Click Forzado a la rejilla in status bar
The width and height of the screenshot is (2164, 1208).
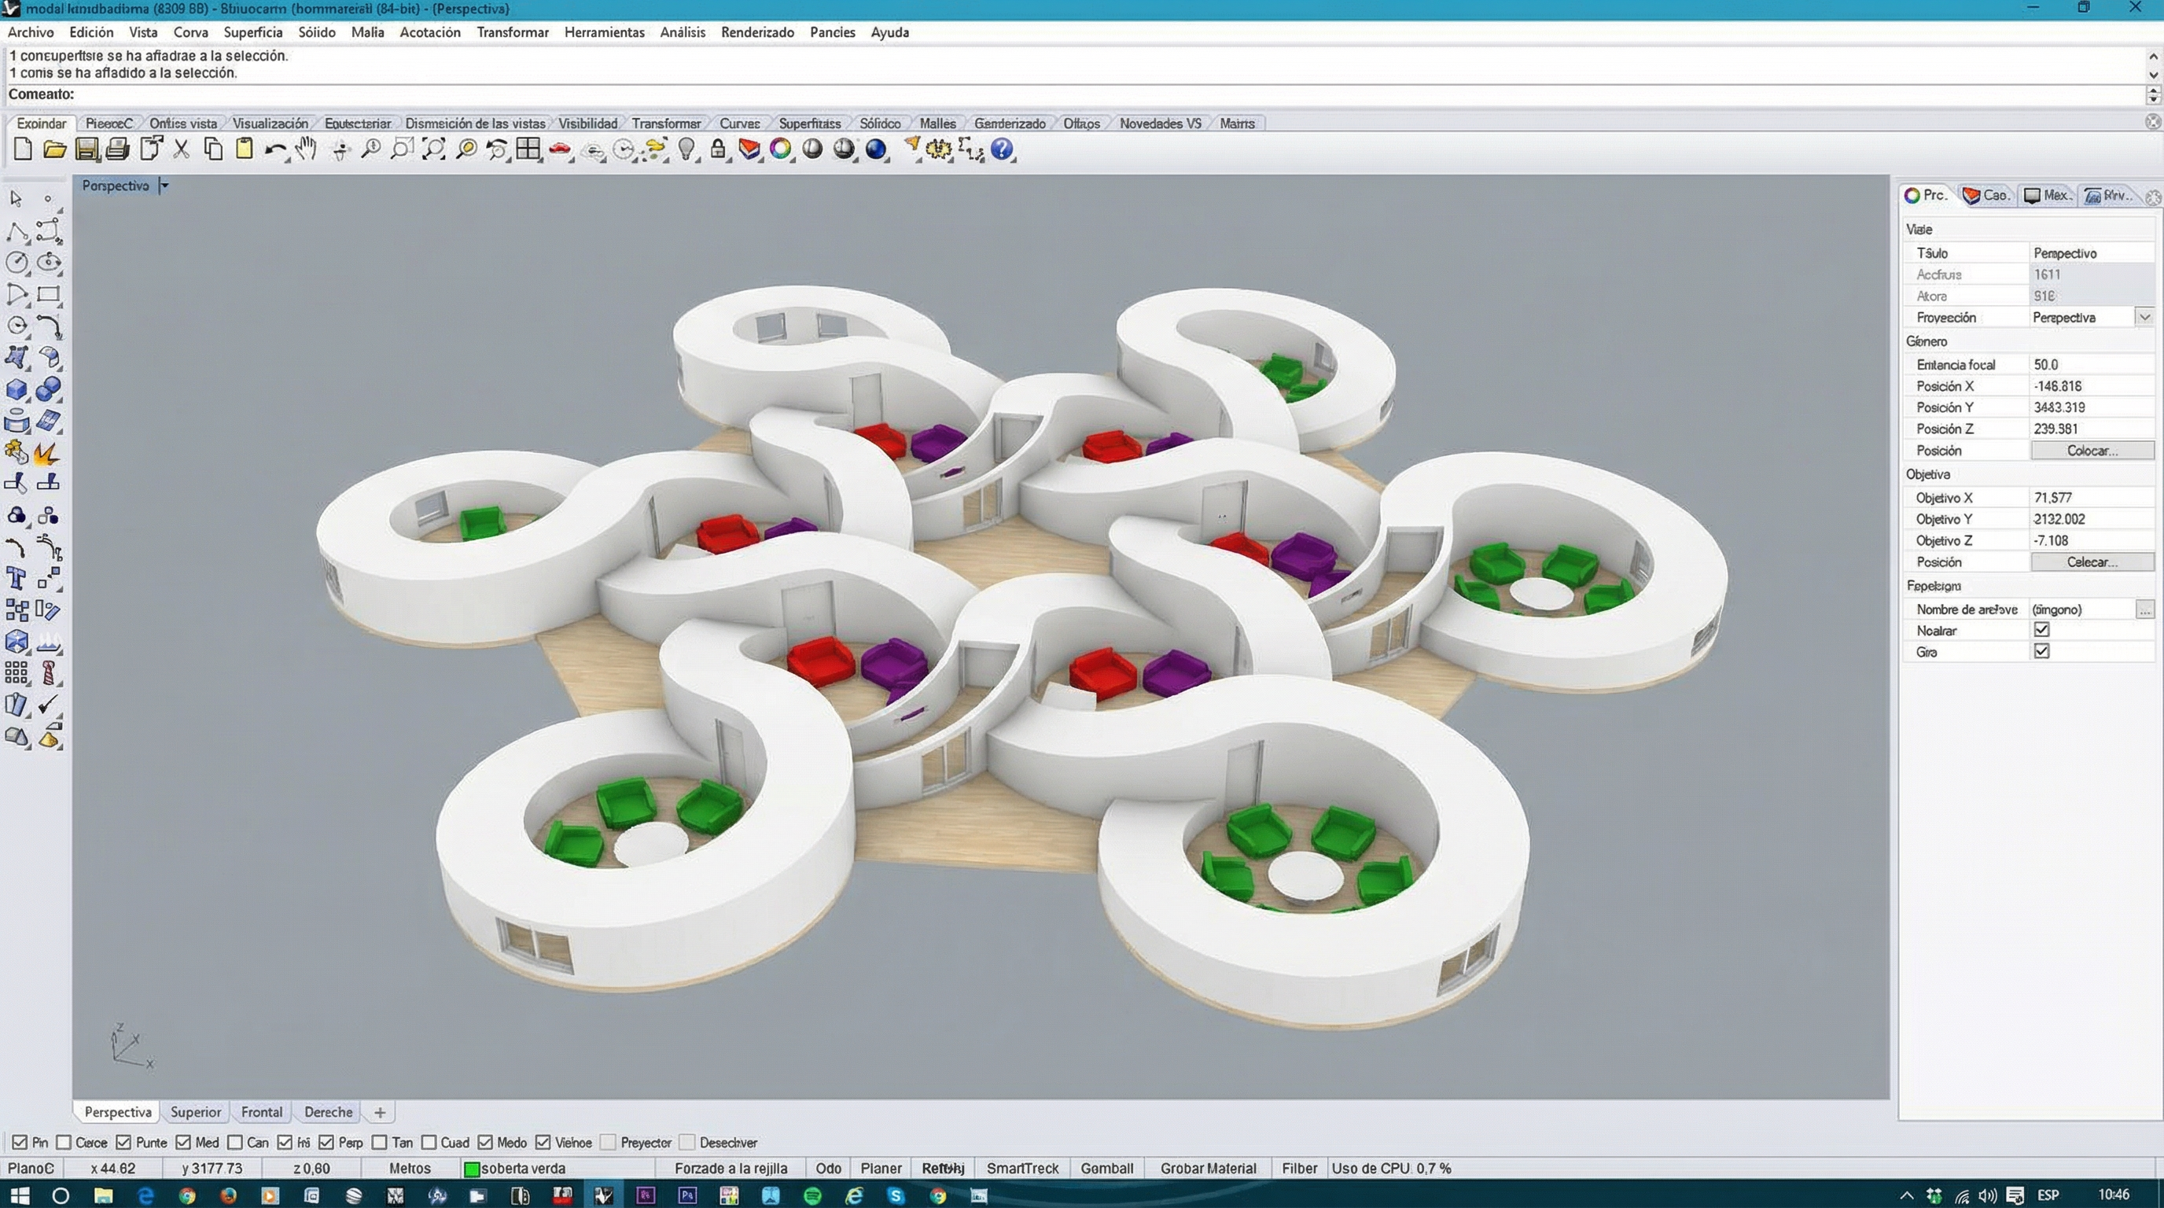[x=731, y=1168]
